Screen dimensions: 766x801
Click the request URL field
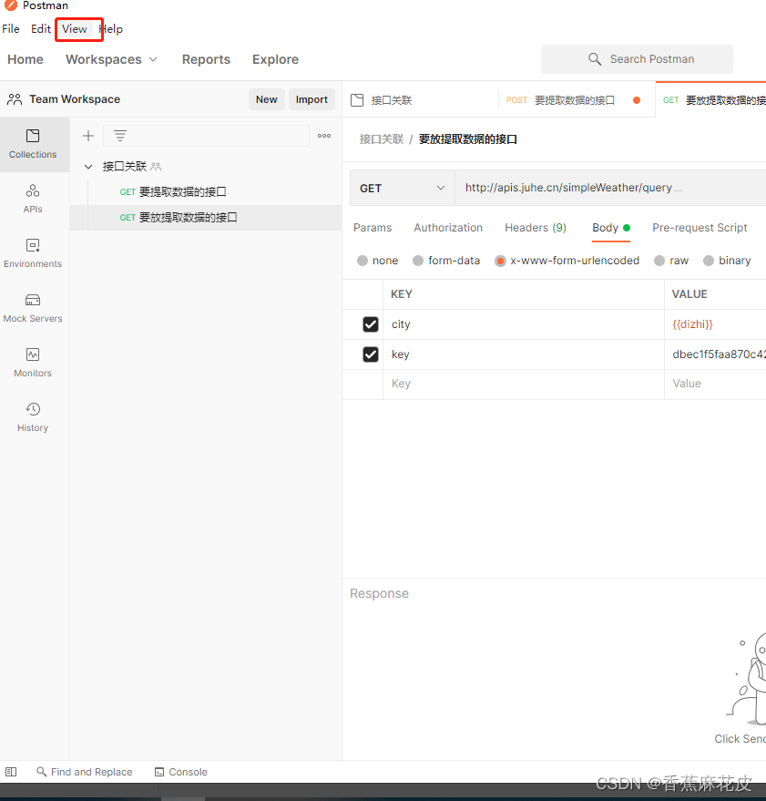(610, 188)
